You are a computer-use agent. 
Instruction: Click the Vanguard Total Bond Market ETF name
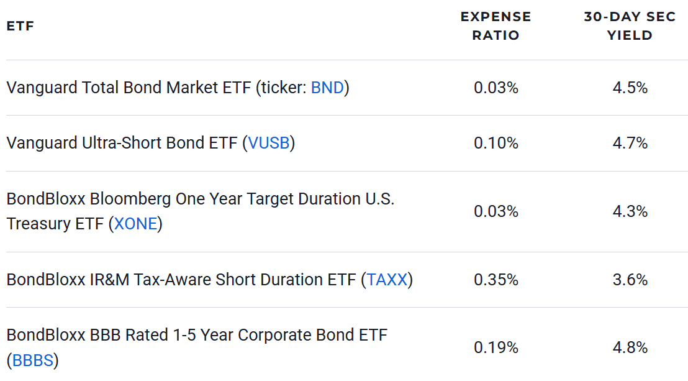129,88
